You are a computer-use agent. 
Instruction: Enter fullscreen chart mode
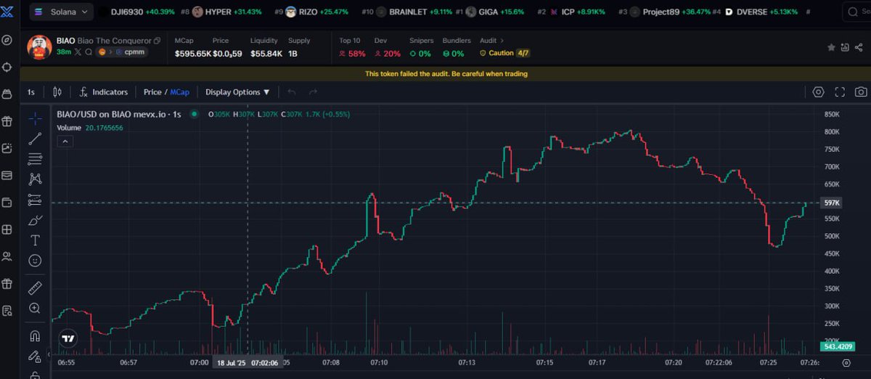pos(840,92)
